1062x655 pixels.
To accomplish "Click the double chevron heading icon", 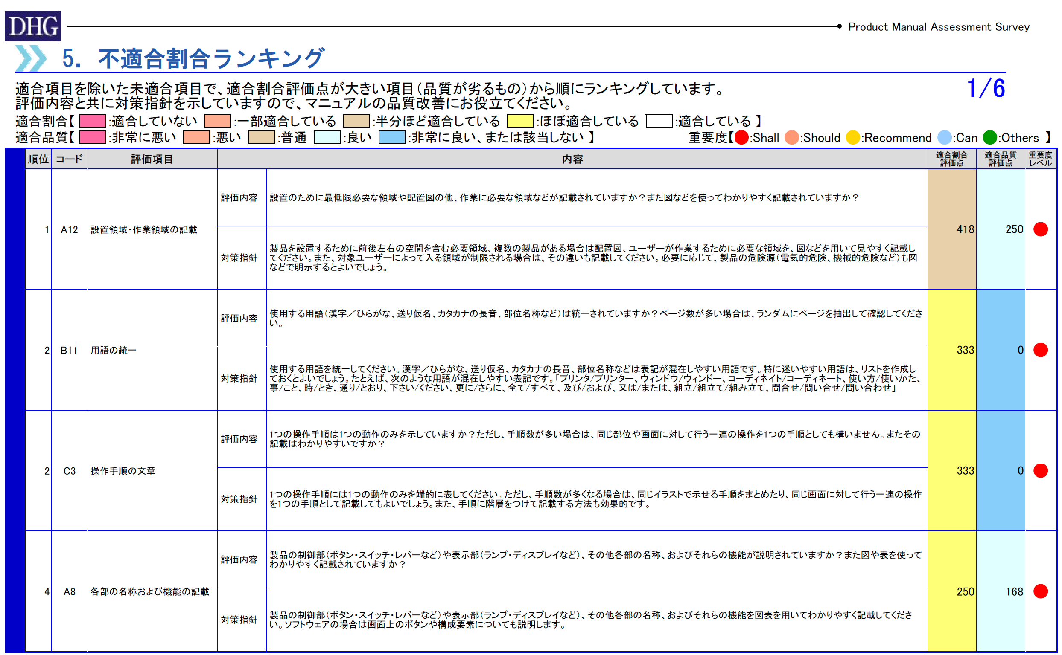I will 31,58.
